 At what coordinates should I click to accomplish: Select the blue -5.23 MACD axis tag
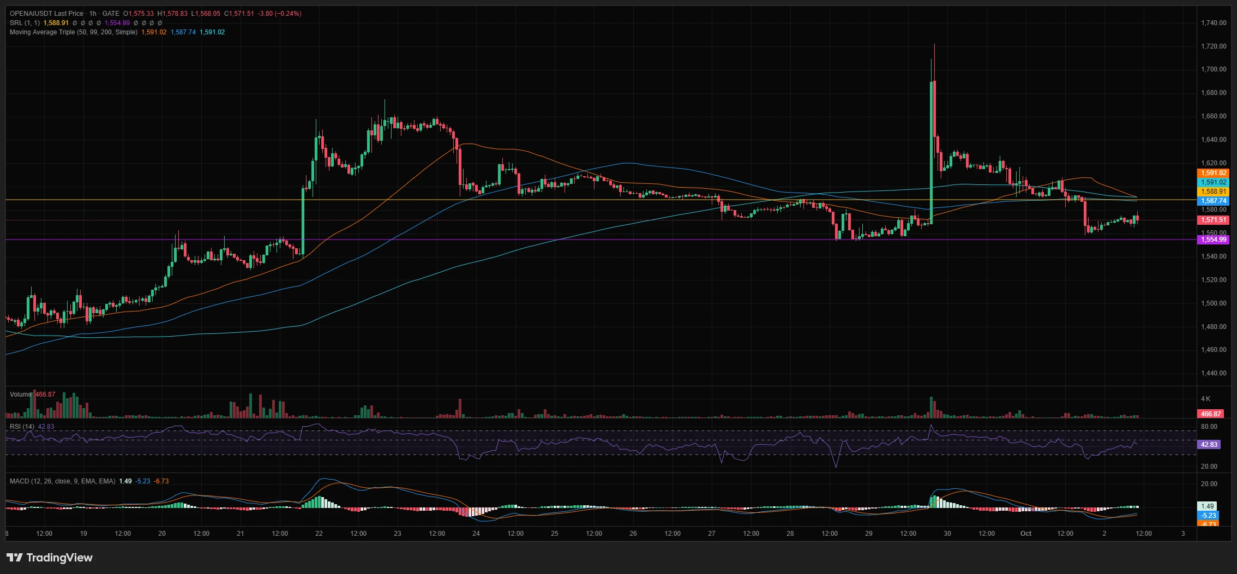(1208, 516)
